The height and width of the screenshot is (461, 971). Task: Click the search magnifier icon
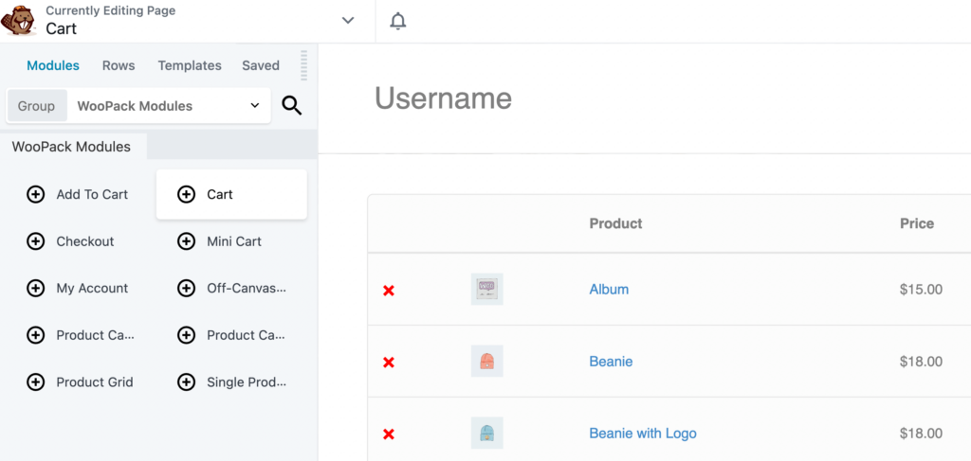[x=292, y=106]
